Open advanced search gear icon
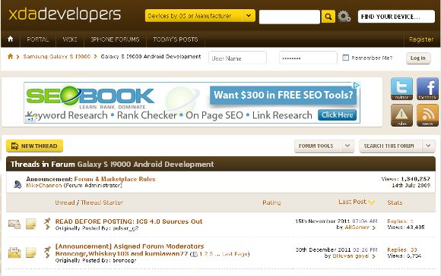The width and height of the screenshot is (441, 276). coord(344,16)
